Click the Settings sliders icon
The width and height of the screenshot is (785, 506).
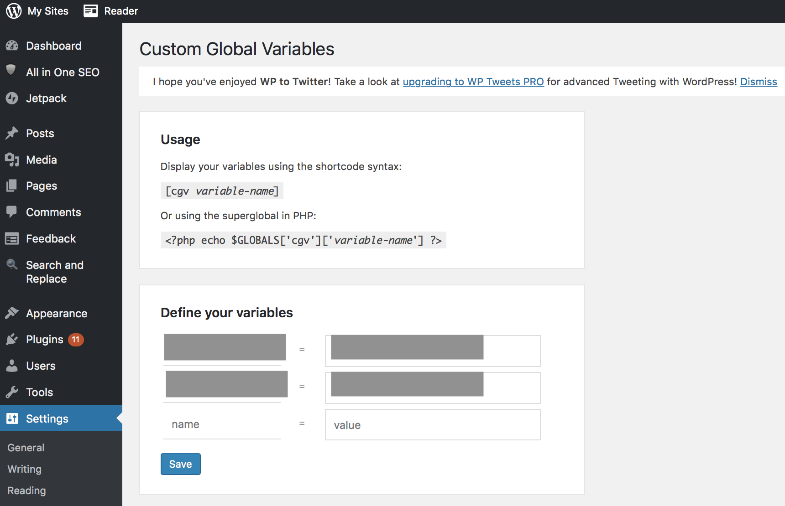(x=12, y=418)
